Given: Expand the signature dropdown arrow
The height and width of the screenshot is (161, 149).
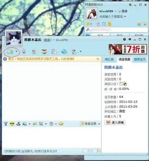Looking at the screenshot, I should (125, 17).
